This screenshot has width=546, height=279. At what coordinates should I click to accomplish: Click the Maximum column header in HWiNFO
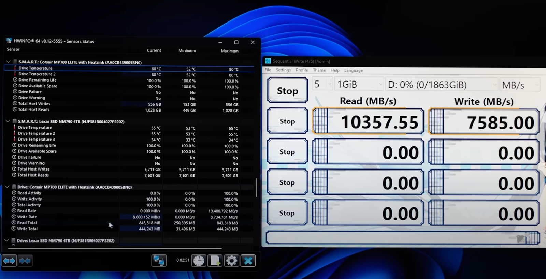(x=230, y=51)
